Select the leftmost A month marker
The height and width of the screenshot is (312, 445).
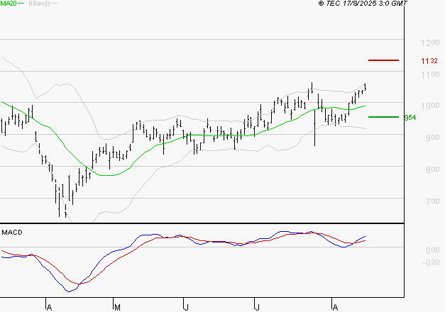49,307
